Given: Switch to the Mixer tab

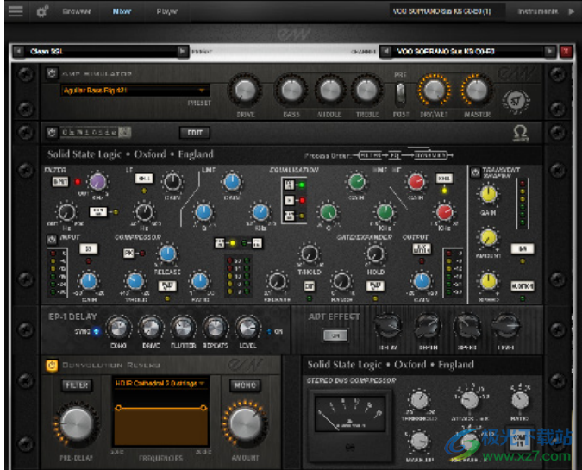Looking at the screenshot, I should tap(122, 11).
